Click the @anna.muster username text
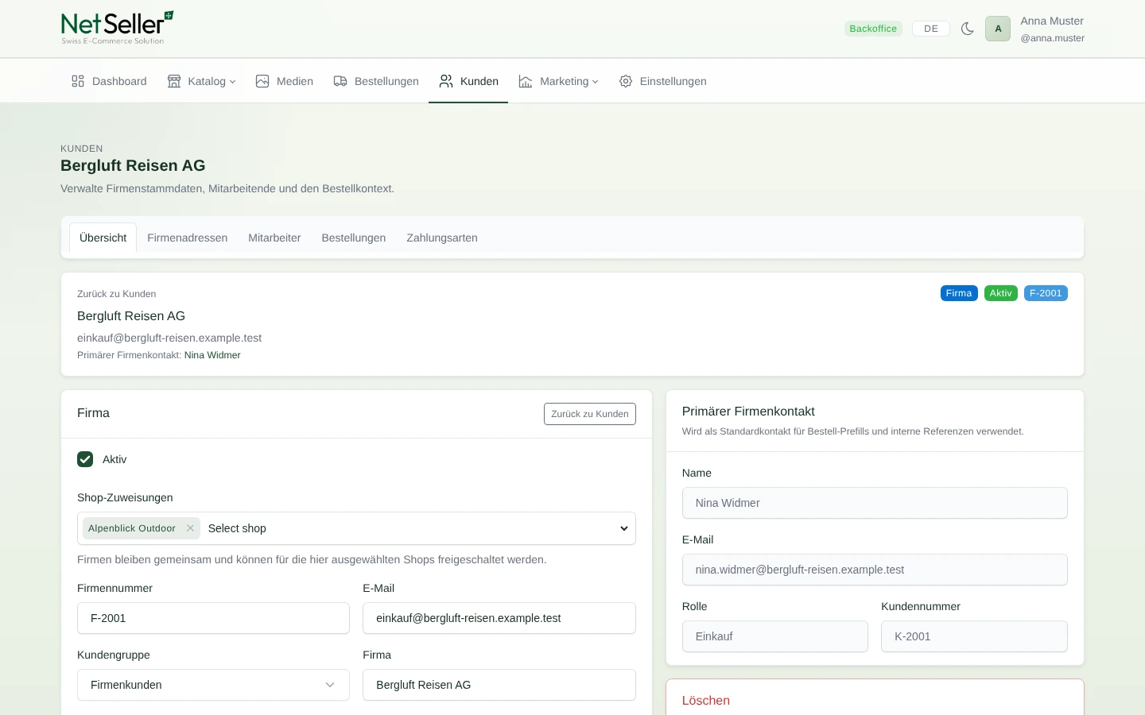The width and height of the screenshot is (1145, 715). (1053, 38)
